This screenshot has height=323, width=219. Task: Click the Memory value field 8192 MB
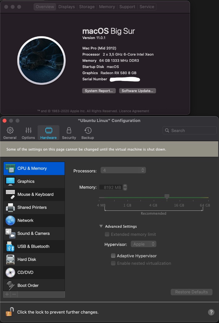point(111,187)
